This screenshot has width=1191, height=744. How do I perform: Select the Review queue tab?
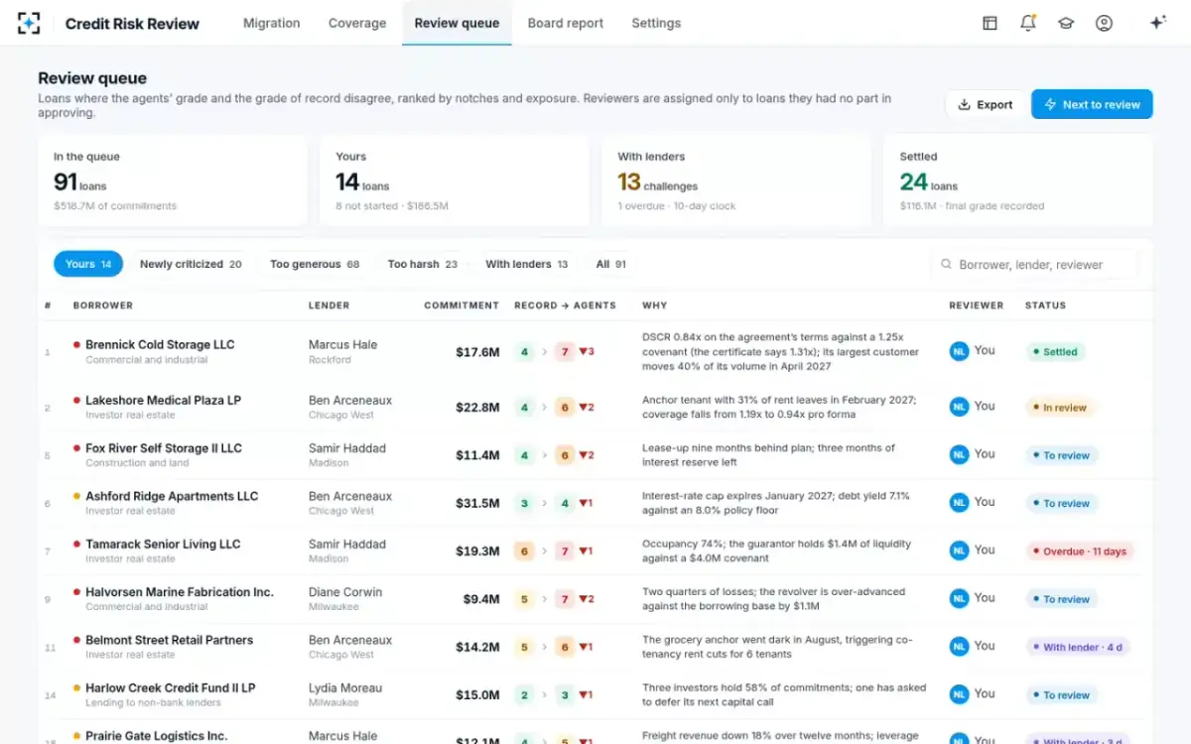[457, 23]
